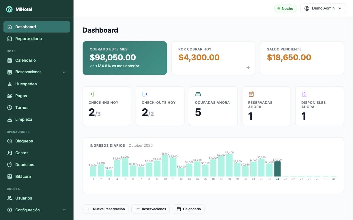Click the plus icon on Nueva Reservación
The height and width of the screenshot is (220, 353).
pos(89,209)
